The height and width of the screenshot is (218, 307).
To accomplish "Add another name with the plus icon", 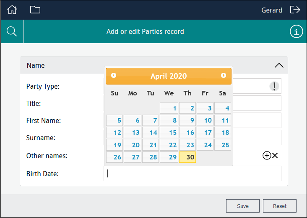I will click(266, 155).
